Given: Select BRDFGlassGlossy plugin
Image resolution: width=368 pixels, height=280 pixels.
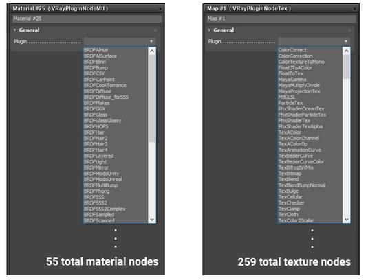Looking at the screenshot, I should pos(102,121).
